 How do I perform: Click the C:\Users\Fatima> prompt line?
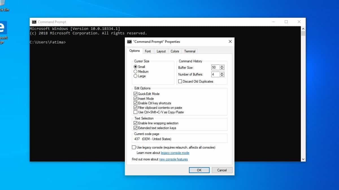(x=48, y=42)
